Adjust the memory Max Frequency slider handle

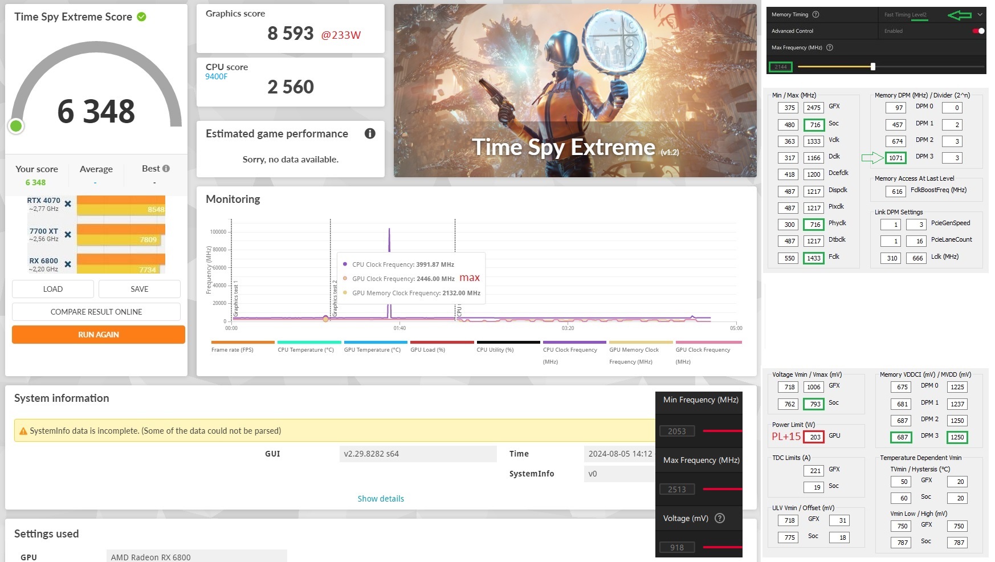pos(872,67)
